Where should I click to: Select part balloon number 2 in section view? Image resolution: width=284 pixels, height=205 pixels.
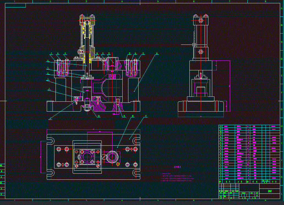pos(49,89)
